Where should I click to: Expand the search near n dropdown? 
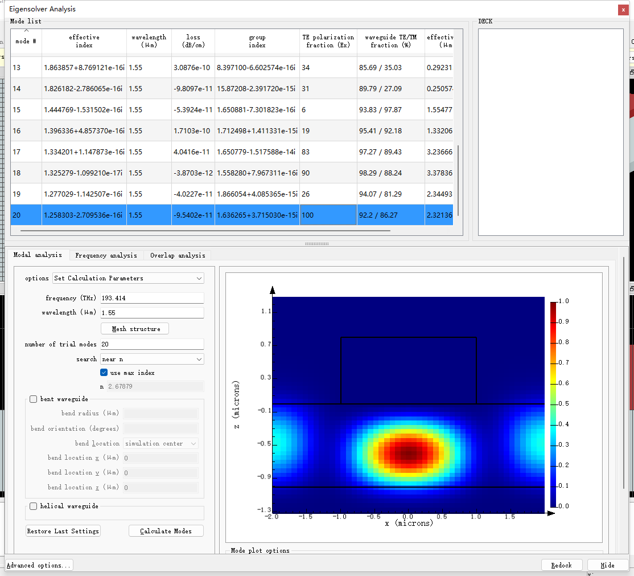pos(152,360)
